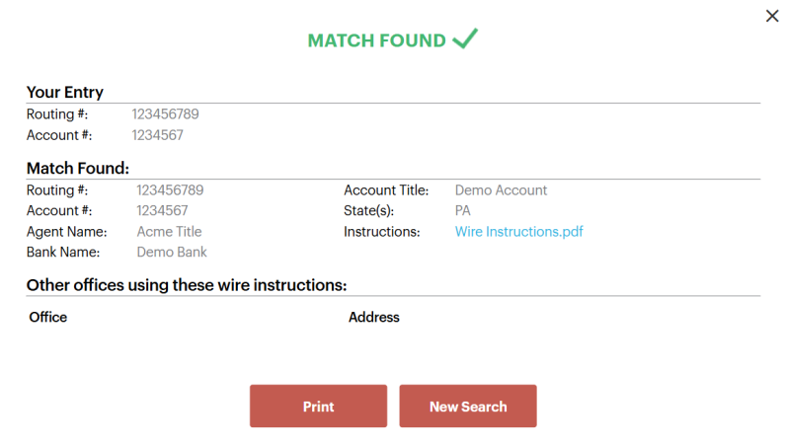Click the Demo Account title value

501,190
